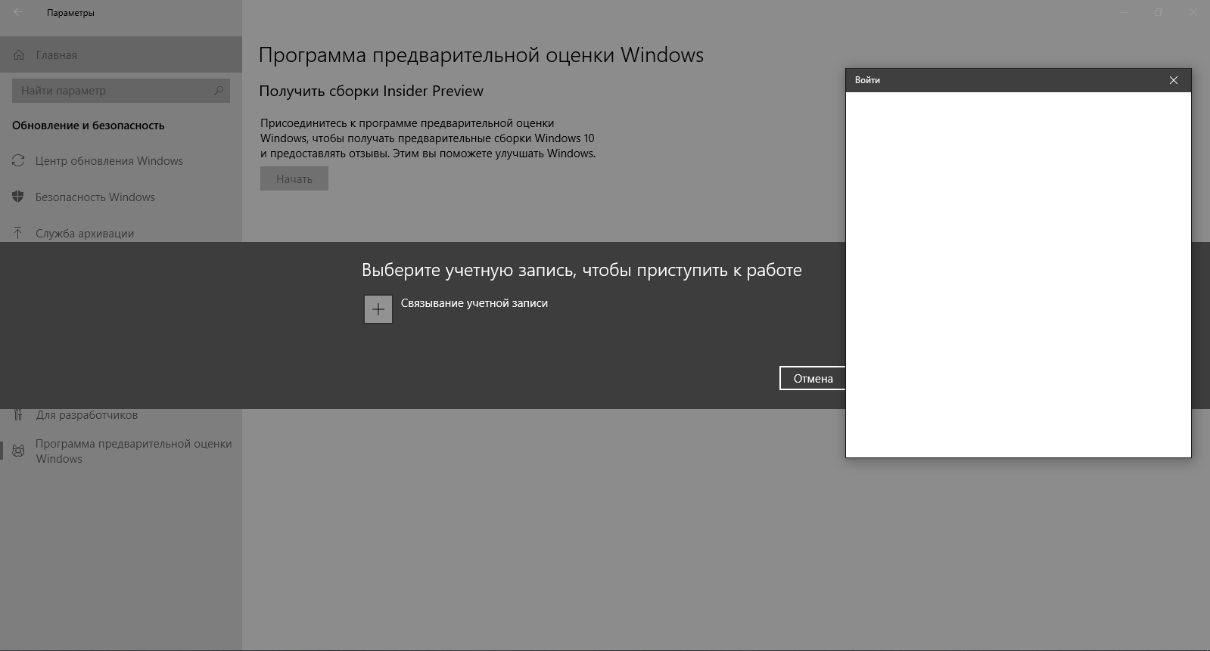Click the Параметры window title
This screenshot has height=651, width=1210.
click(70, 13)
